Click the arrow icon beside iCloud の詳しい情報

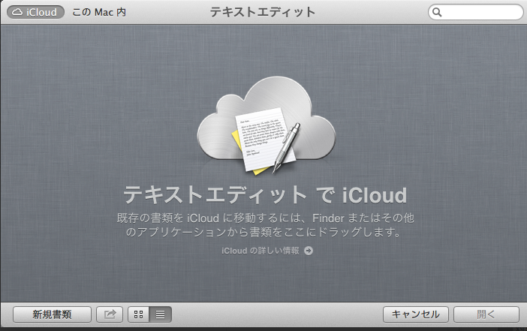tap(309, 251)
